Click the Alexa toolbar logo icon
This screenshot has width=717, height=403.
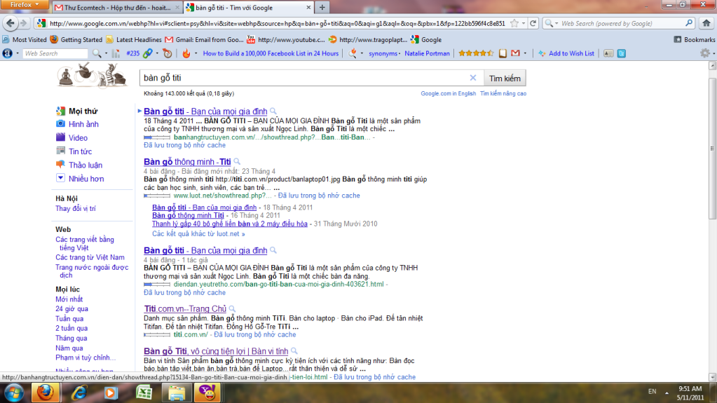(x=7, y=53)
